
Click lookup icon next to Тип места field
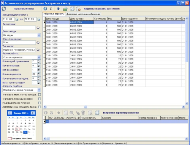coord(38,50)
